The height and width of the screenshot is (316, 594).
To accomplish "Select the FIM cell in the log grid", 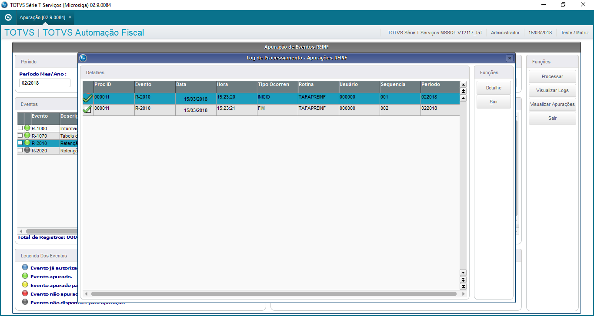I will click(x=277, y=110).
